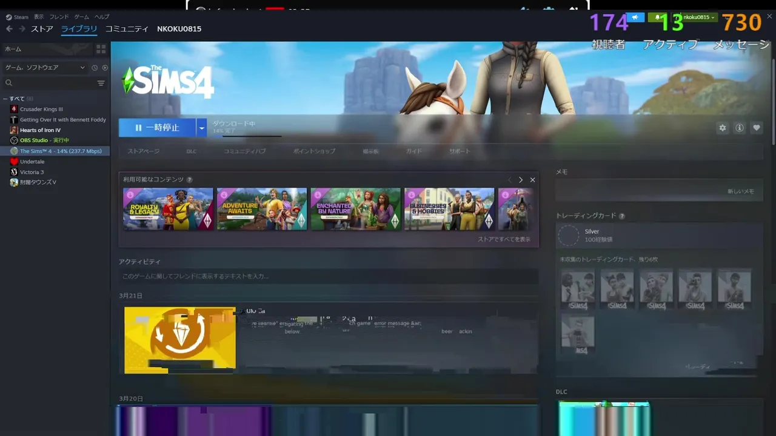
Task: Open the 表示 menu
Action: 39,17
